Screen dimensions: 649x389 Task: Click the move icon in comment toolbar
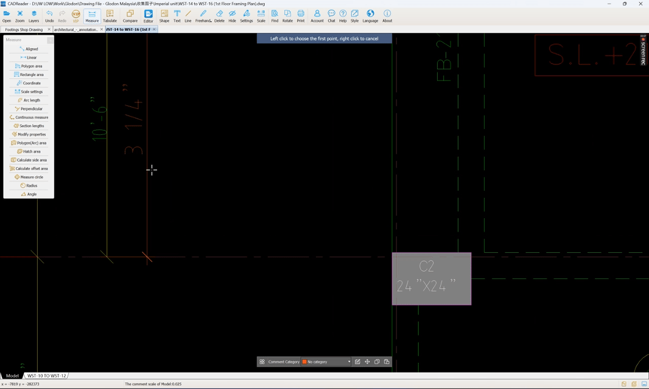(x=367, y=362)
